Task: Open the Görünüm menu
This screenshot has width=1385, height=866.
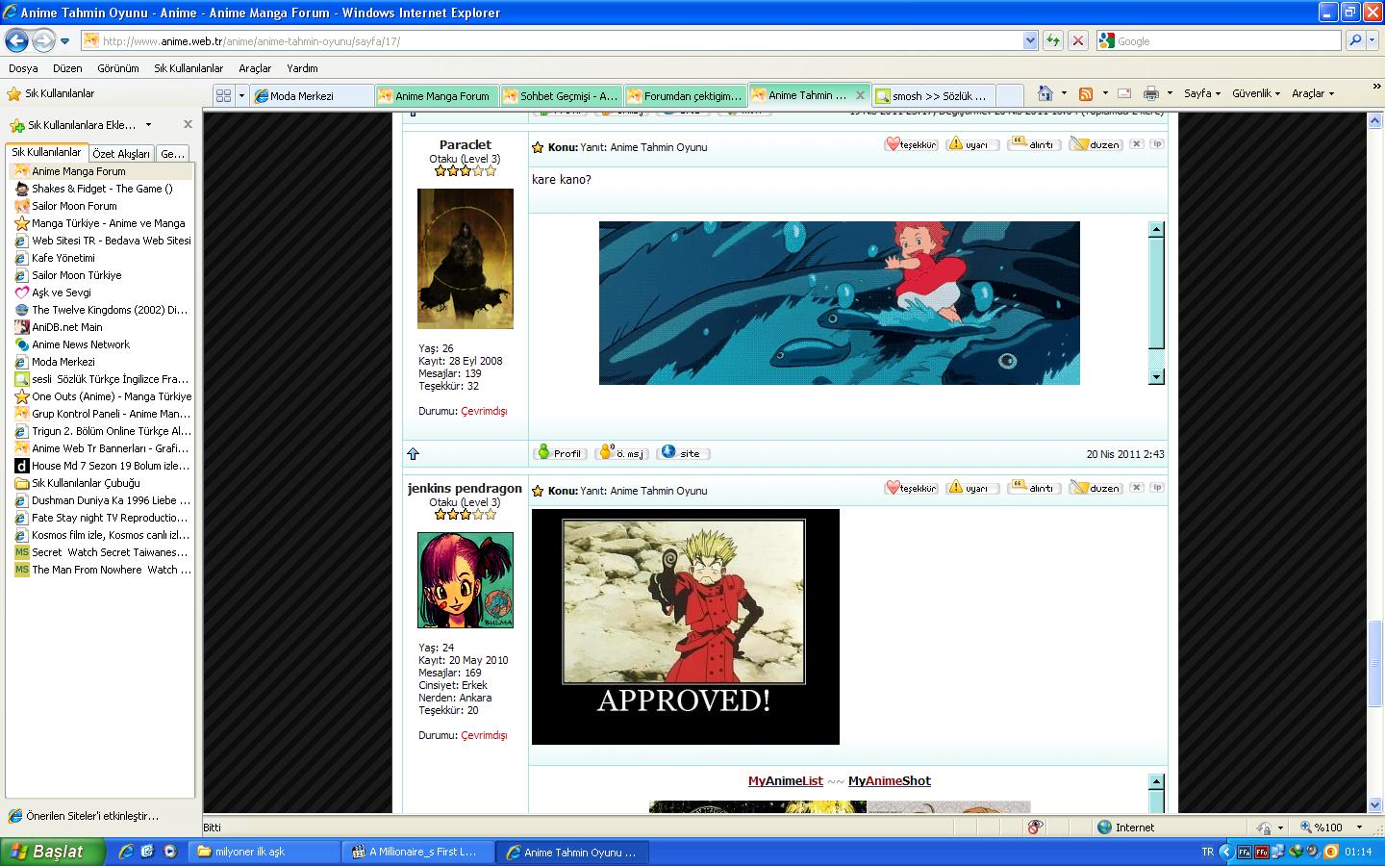Action: [x=118, y=68]
